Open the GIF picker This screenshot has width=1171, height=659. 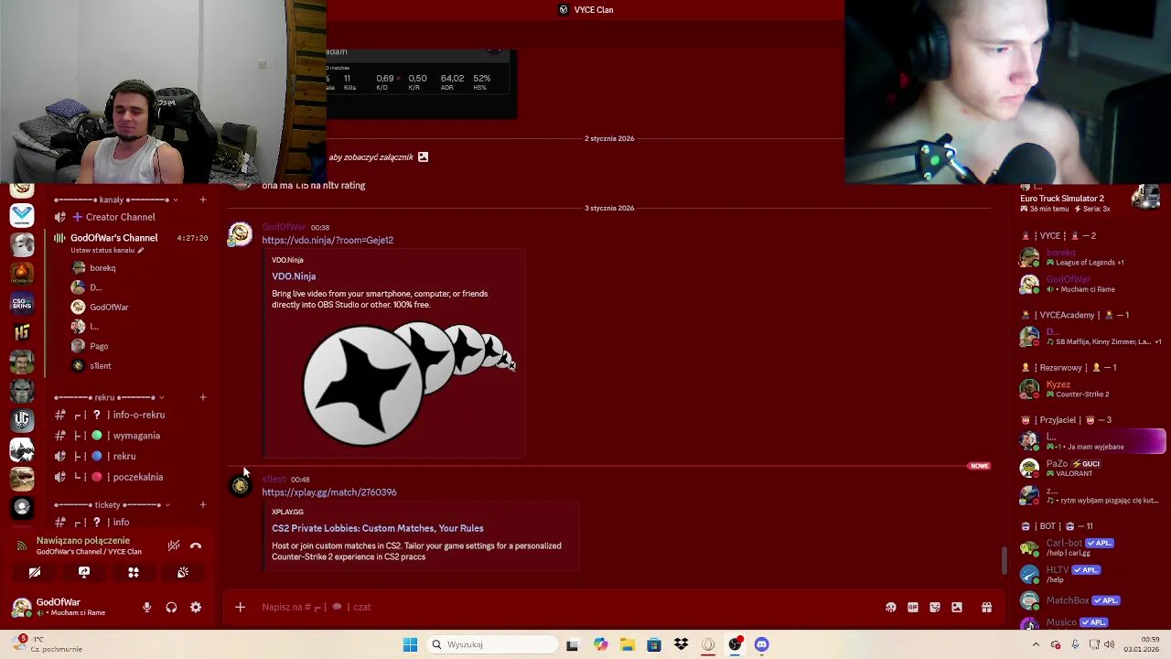[913, 607]
